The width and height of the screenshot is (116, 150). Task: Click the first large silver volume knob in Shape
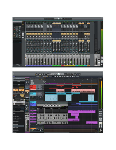(x=38, y=118)
